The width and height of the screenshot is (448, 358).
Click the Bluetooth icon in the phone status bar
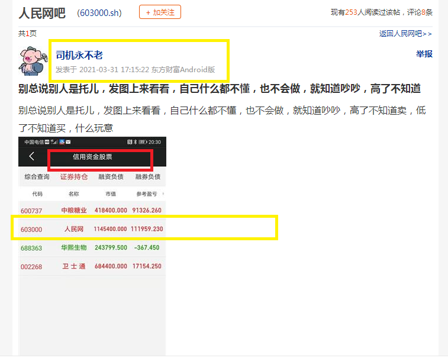[136, 142]
